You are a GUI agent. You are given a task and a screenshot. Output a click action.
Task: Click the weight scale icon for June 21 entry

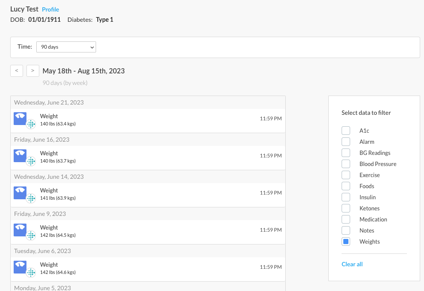coord(20,118)
